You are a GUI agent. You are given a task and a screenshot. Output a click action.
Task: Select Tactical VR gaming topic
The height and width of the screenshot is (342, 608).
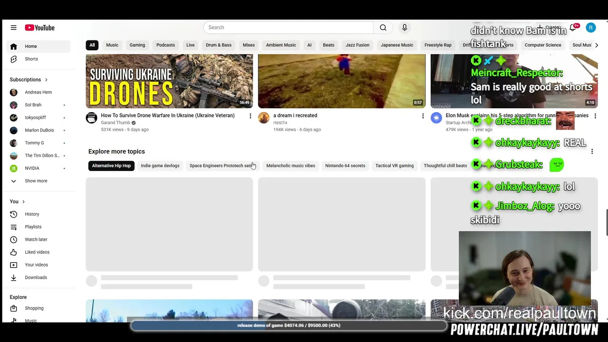coord(395,166)
